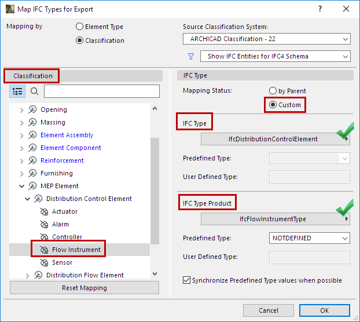The height and width of the screenshot is (322, 360).
Task: Select the Actuator tree row
Action: pyautogui.click(x=79, y=211)
